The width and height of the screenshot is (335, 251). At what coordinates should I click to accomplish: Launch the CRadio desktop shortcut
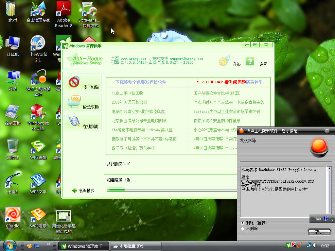(13, 217)
